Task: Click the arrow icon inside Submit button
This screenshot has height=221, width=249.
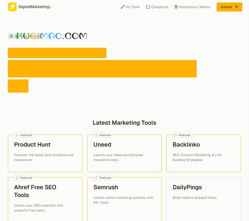Action: point(237,7)
